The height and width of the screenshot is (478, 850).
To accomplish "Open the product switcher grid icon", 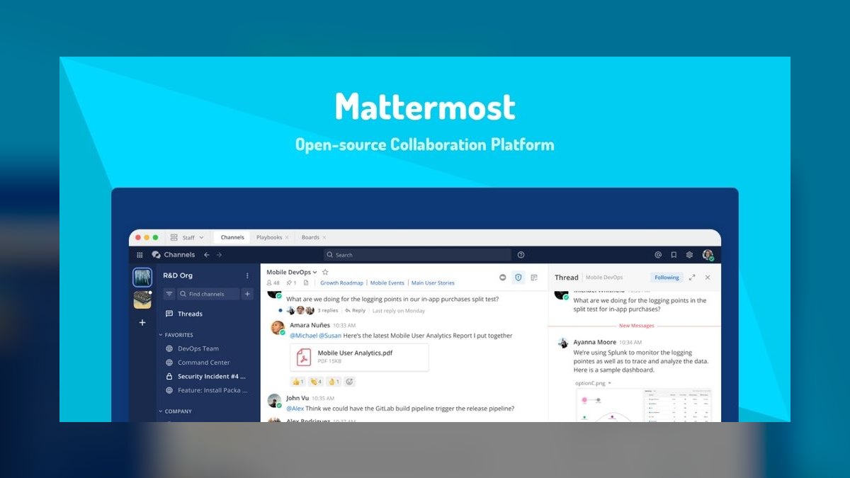I will coord(140,255).
